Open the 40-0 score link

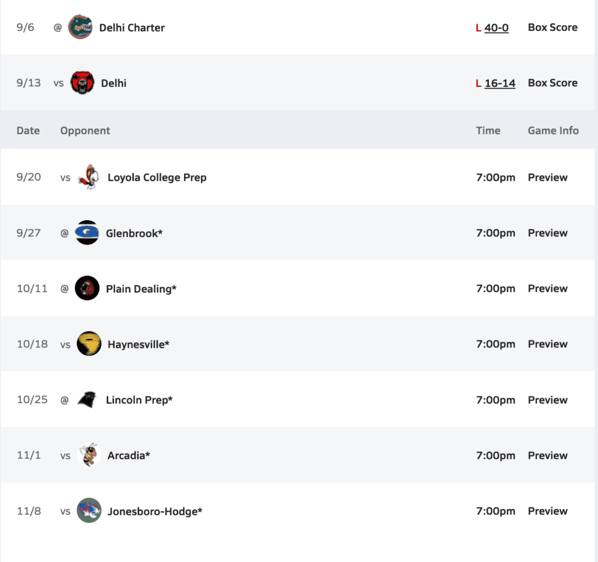(x=496, y=27)
